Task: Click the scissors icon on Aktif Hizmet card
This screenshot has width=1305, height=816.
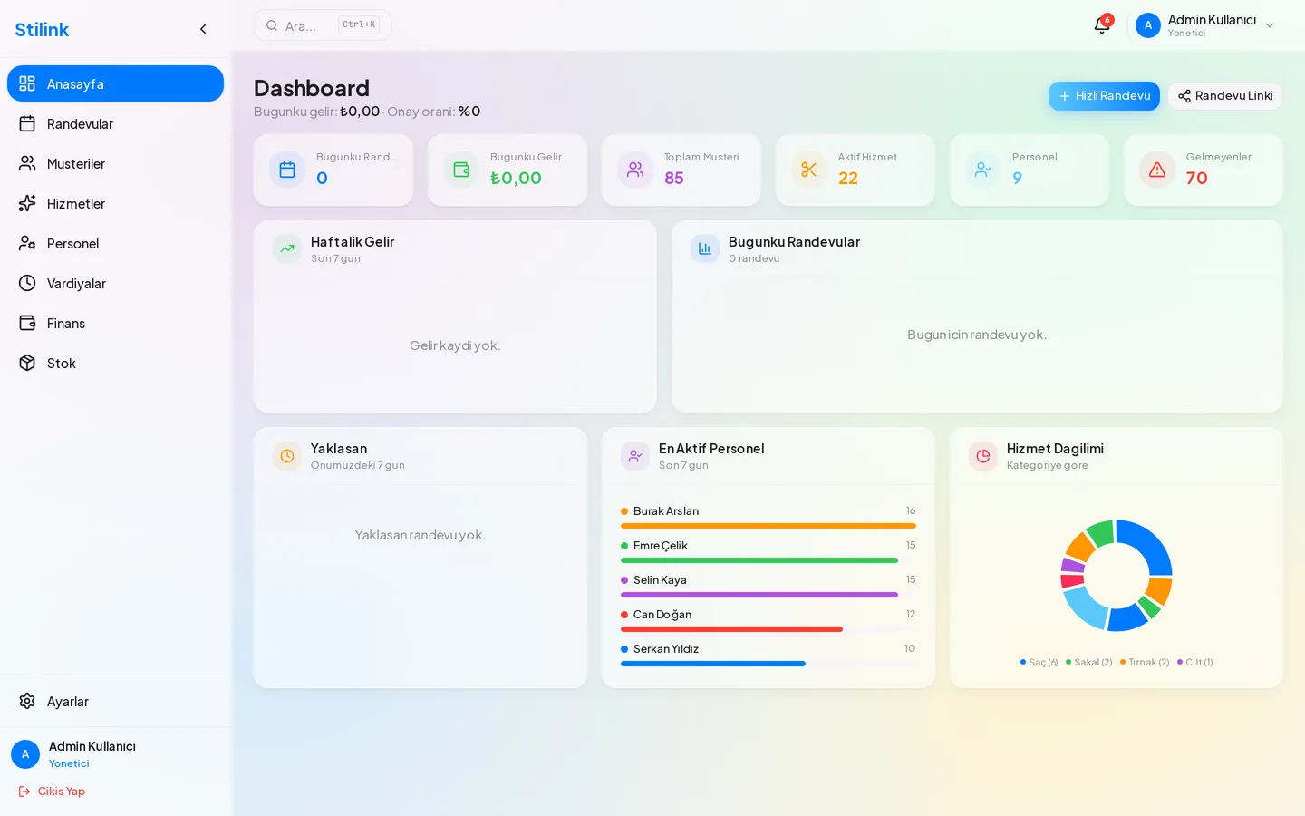Action: [x=809, y=170]
